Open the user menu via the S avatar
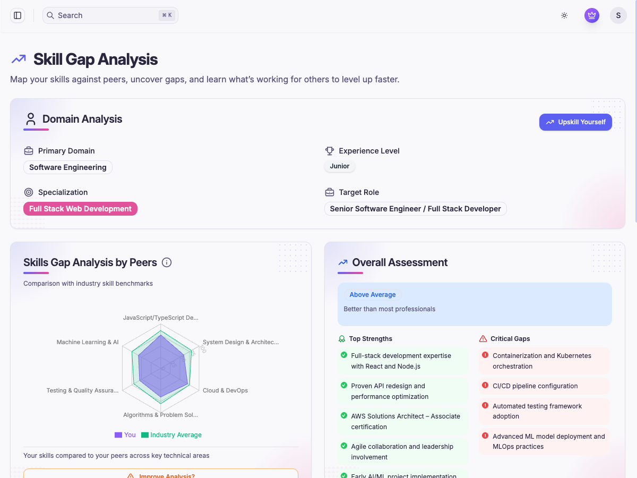Image resolution: width=637 pixels, height=478 pixels. [618, 15]
